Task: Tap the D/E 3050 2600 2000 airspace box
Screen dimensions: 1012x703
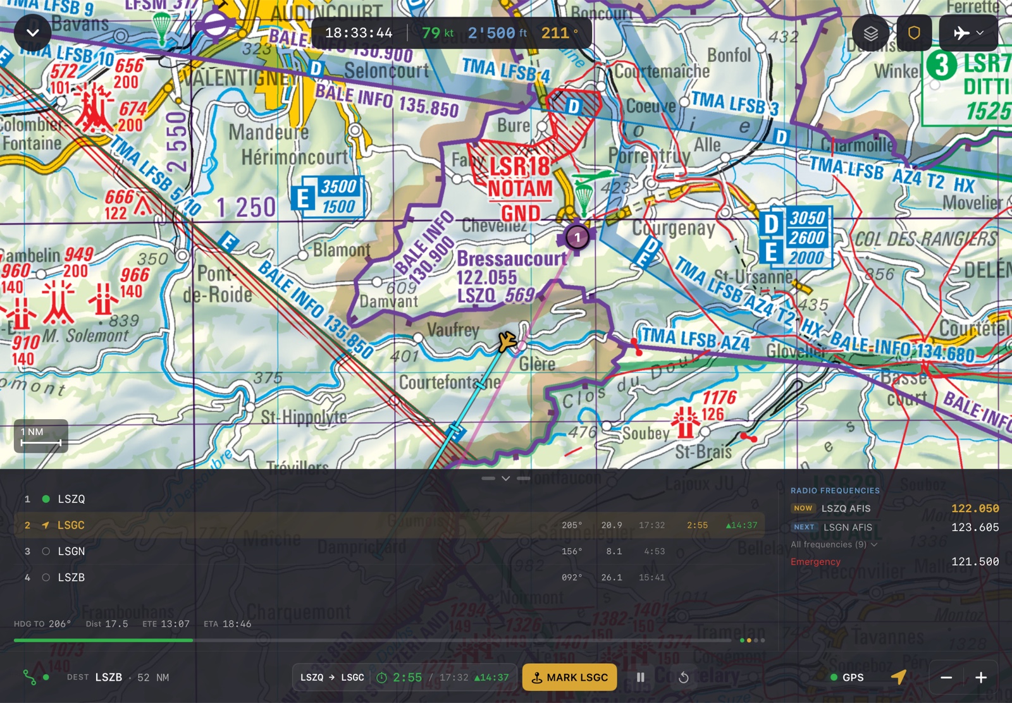Action: (x=796, y=238)
